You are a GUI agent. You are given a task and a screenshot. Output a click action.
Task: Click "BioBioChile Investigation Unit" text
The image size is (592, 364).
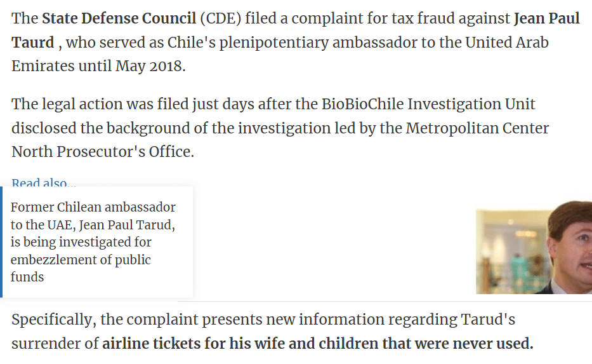[x=428, y=104]
